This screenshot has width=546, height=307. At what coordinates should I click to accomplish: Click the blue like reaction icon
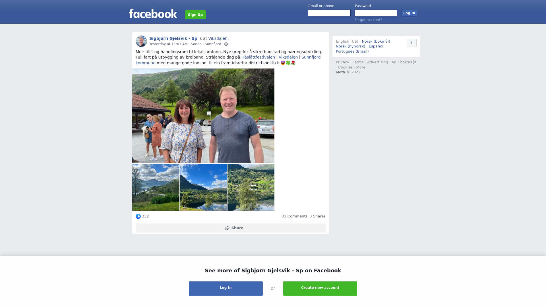pos(138,216)
